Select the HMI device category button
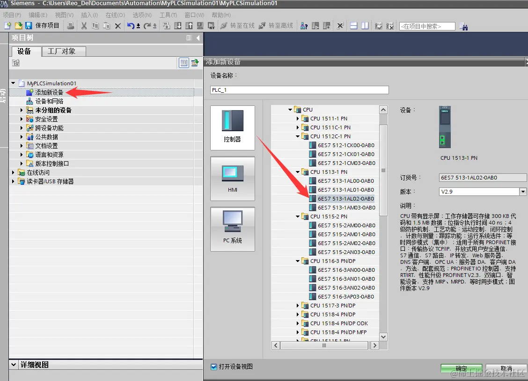Viewport: 528px width, 381px height. pyautogui.click(x=232, y=179)
